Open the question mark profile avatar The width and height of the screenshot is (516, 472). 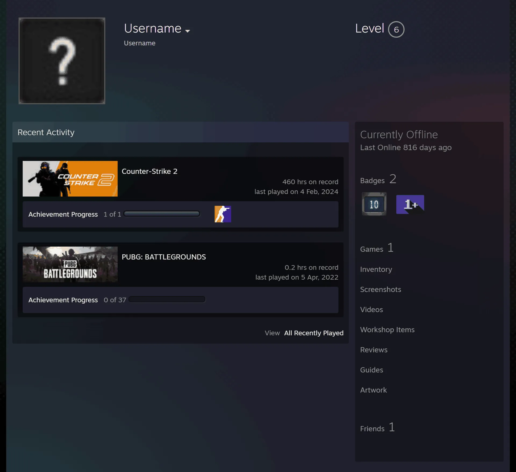point(62,61)
